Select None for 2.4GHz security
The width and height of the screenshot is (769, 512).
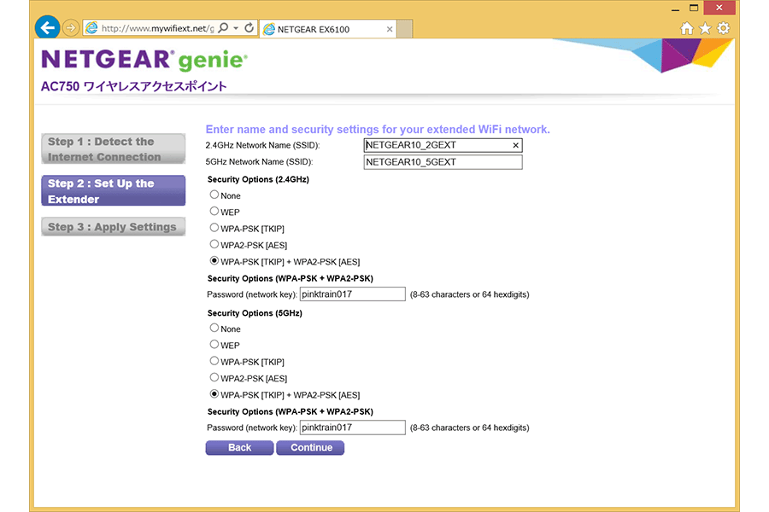(214, 195)
